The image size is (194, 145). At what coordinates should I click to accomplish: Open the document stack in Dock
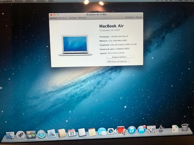[x=175, y=129]
